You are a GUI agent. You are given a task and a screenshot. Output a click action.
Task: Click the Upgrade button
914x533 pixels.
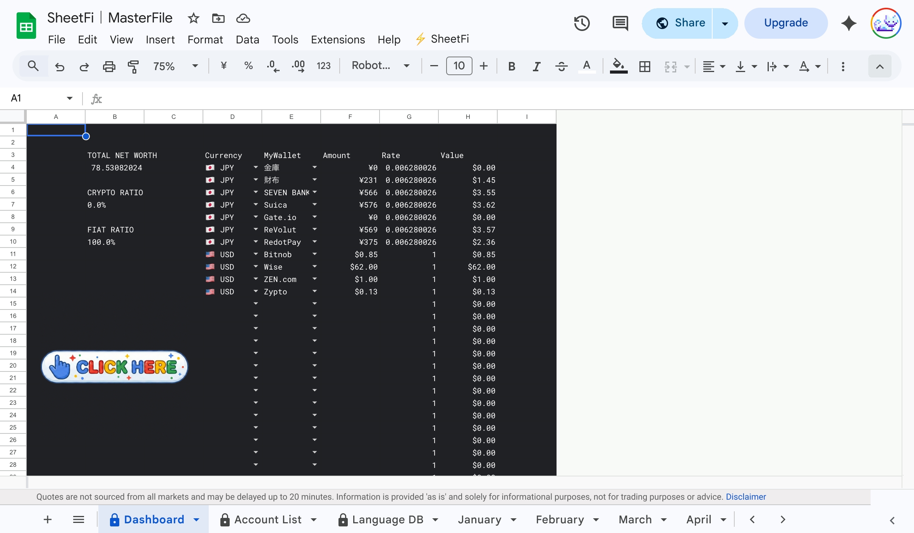coord(786,23)
